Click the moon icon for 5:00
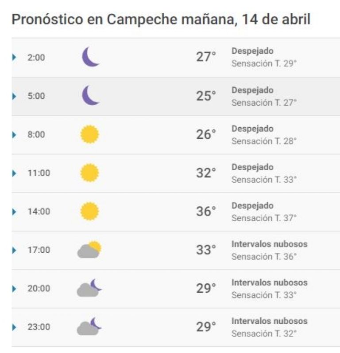 click(91, 95)
